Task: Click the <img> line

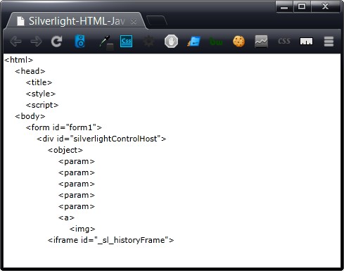Action: (x=82, y=229)
